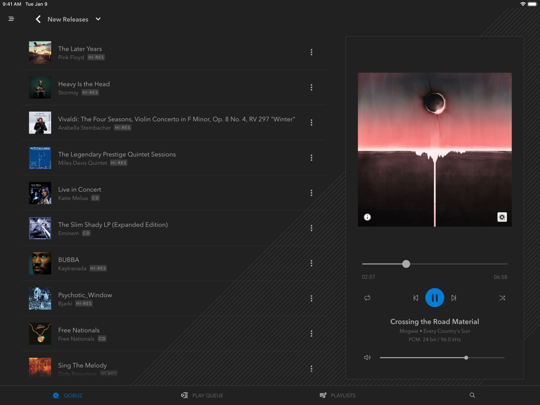Go back with the left chevron arrow
The height and width of the screenshot is (405, 540).
coord(38,19)
